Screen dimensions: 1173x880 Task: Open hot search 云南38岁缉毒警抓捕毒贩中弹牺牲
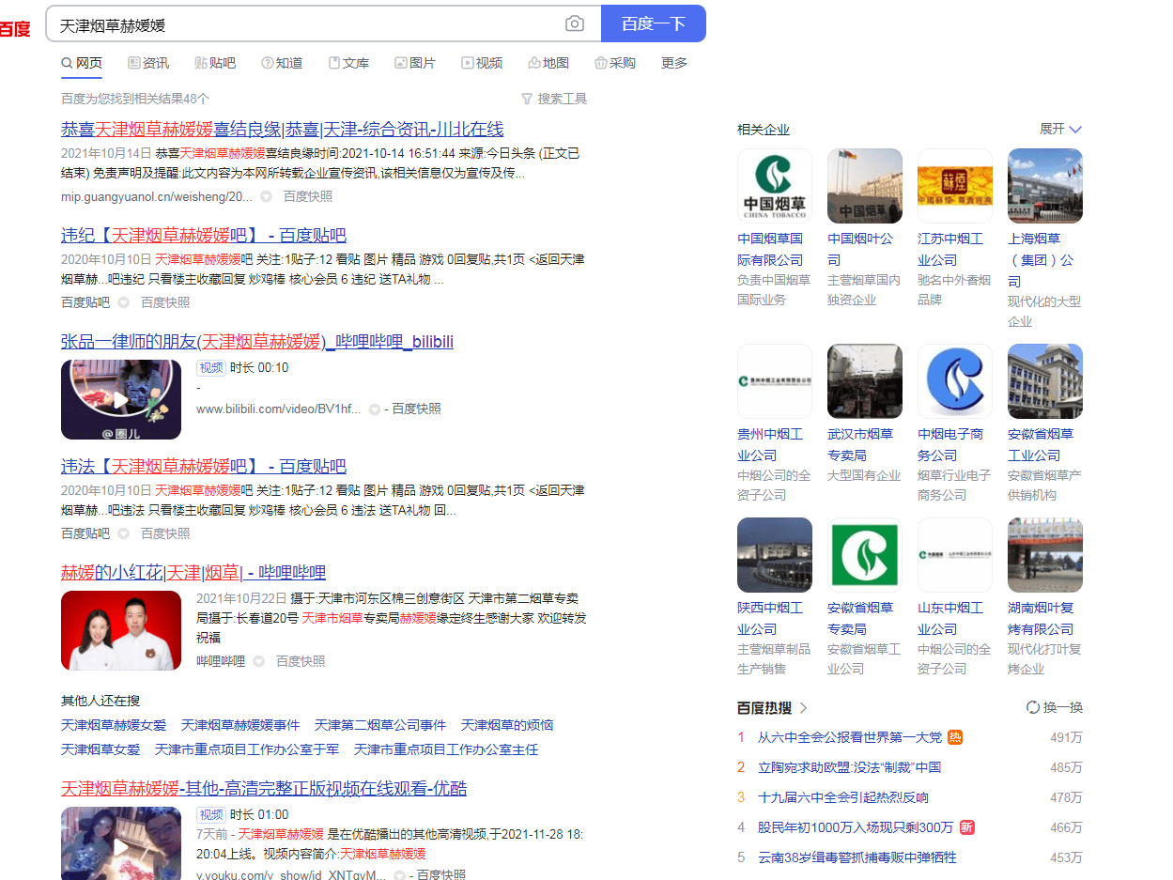tap(857, 857)
